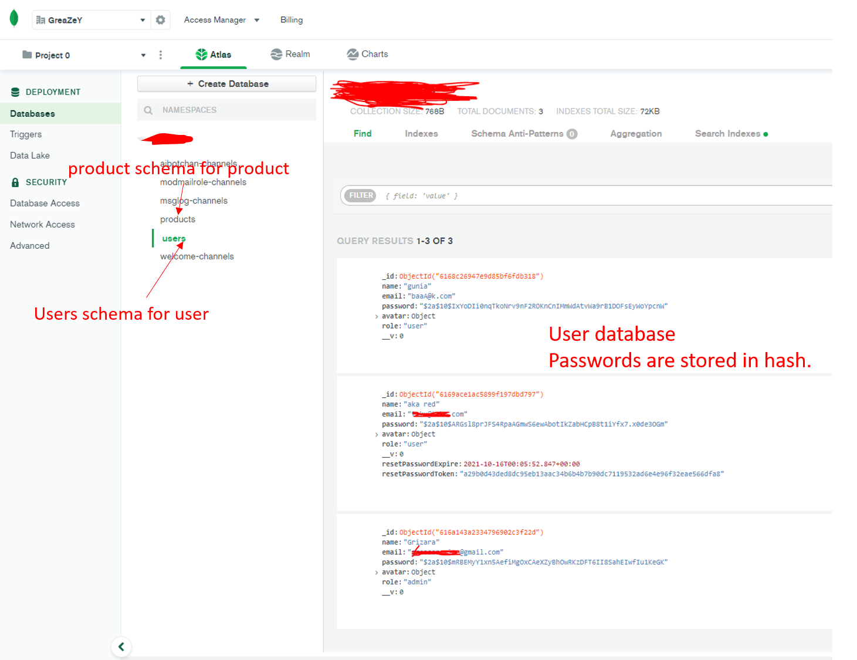The width and height of the screenshot is (857, 660).
Task: Expand avatar object in gunia document
Action: click(x=377, y=317)
